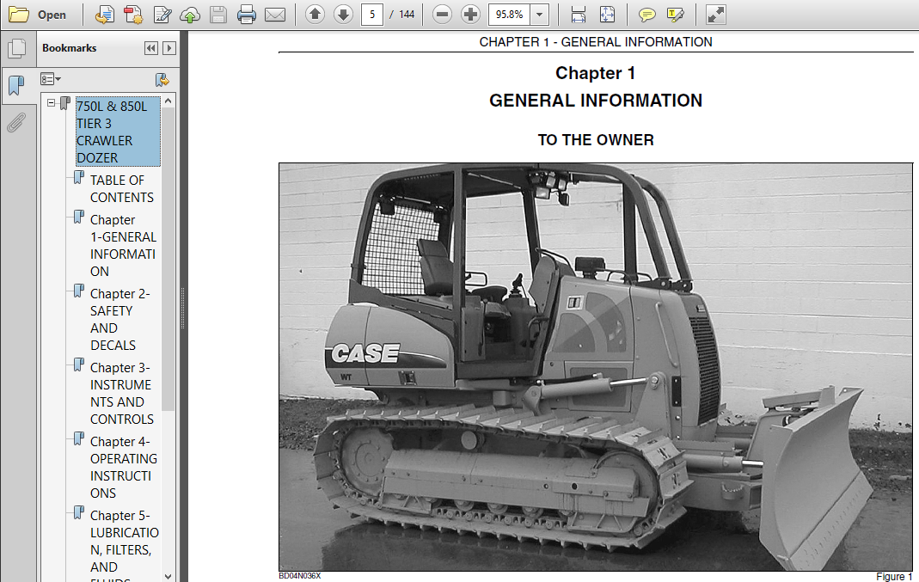Click the bookmarks panel scrollbar thumb
The image size is (919, 582).
(168, 259)
